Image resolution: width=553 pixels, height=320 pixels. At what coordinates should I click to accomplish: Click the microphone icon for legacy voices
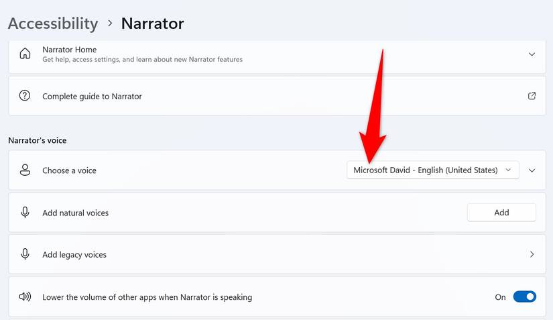[x=25, y=254]
